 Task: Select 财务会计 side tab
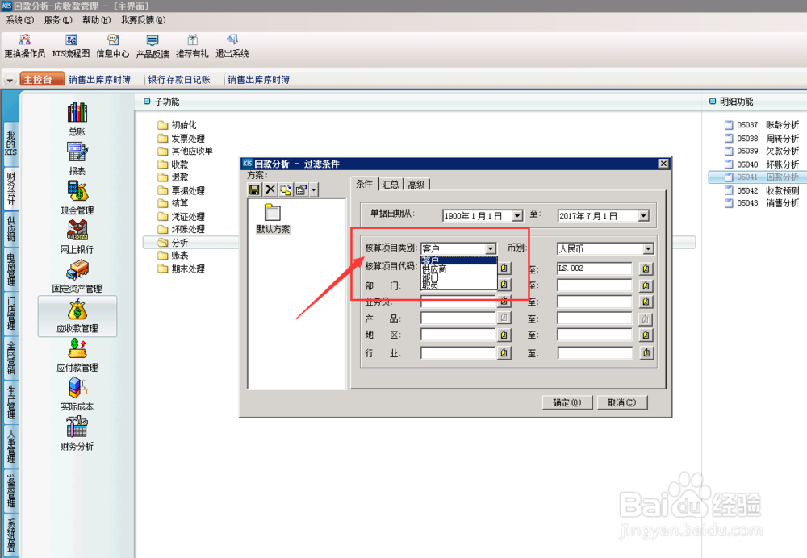click(10, 188)
